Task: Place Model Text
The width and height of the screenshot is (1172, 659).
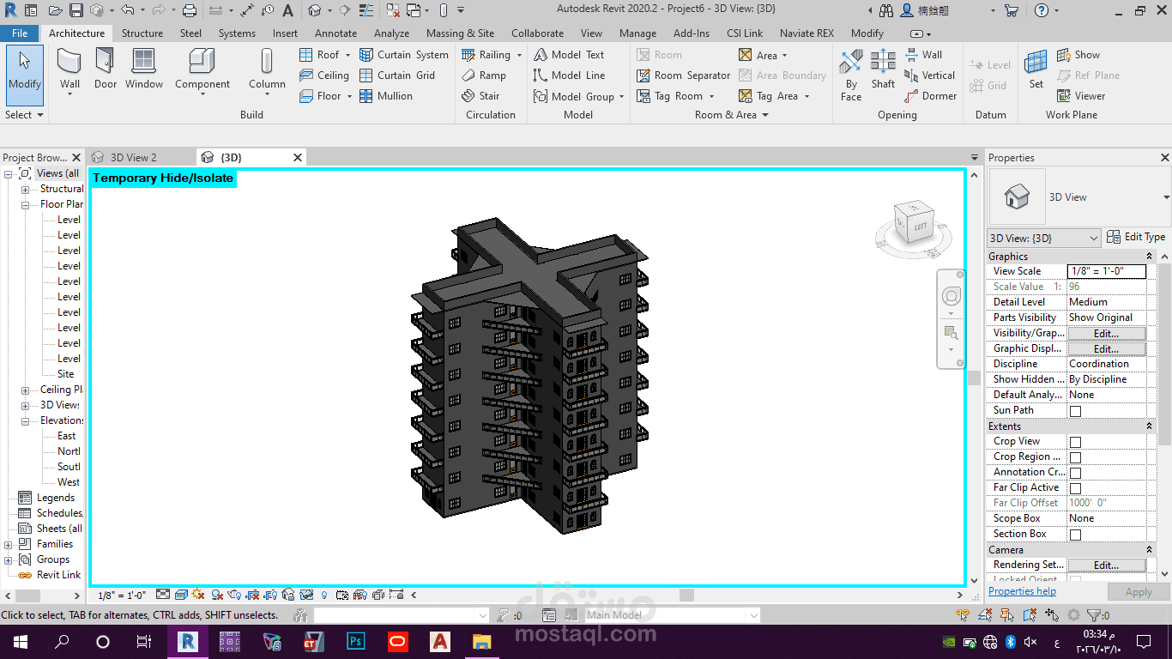Action: coord(569,55)
